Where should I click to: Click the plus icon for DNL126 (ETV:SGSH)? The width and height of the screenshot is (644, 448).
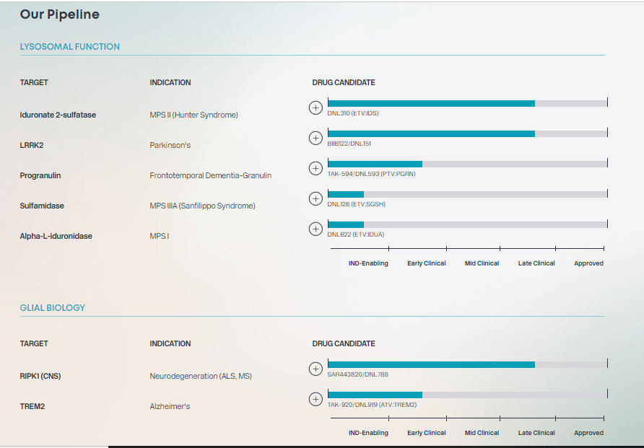point(316,198)
